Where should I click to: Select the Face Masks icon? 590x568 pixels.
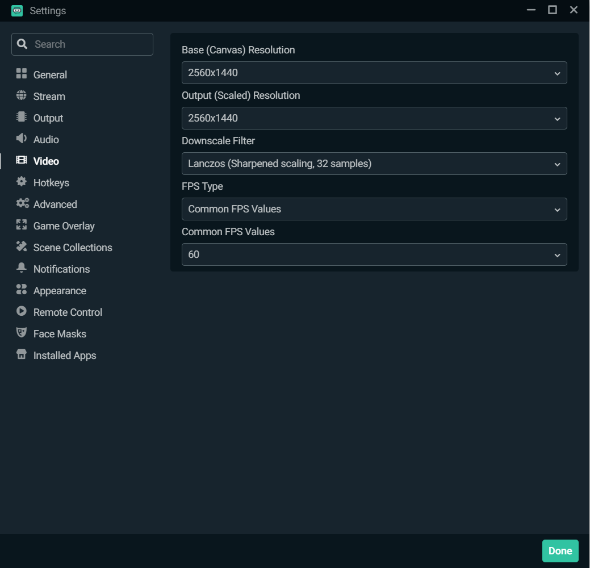point(21,333)
